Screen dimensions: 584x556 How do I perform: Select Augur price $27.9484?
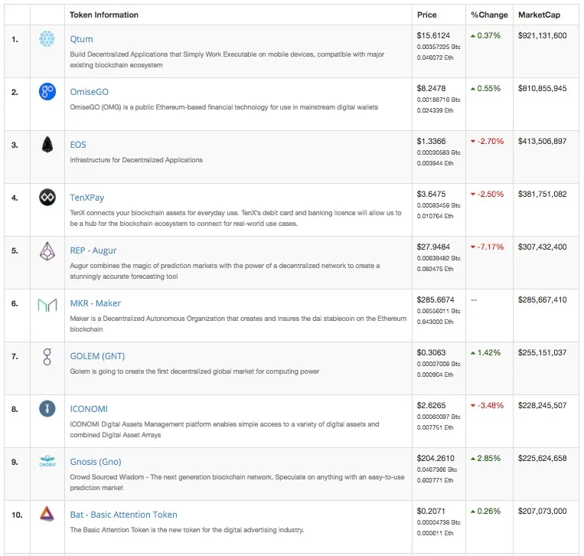tap(433, 247)
